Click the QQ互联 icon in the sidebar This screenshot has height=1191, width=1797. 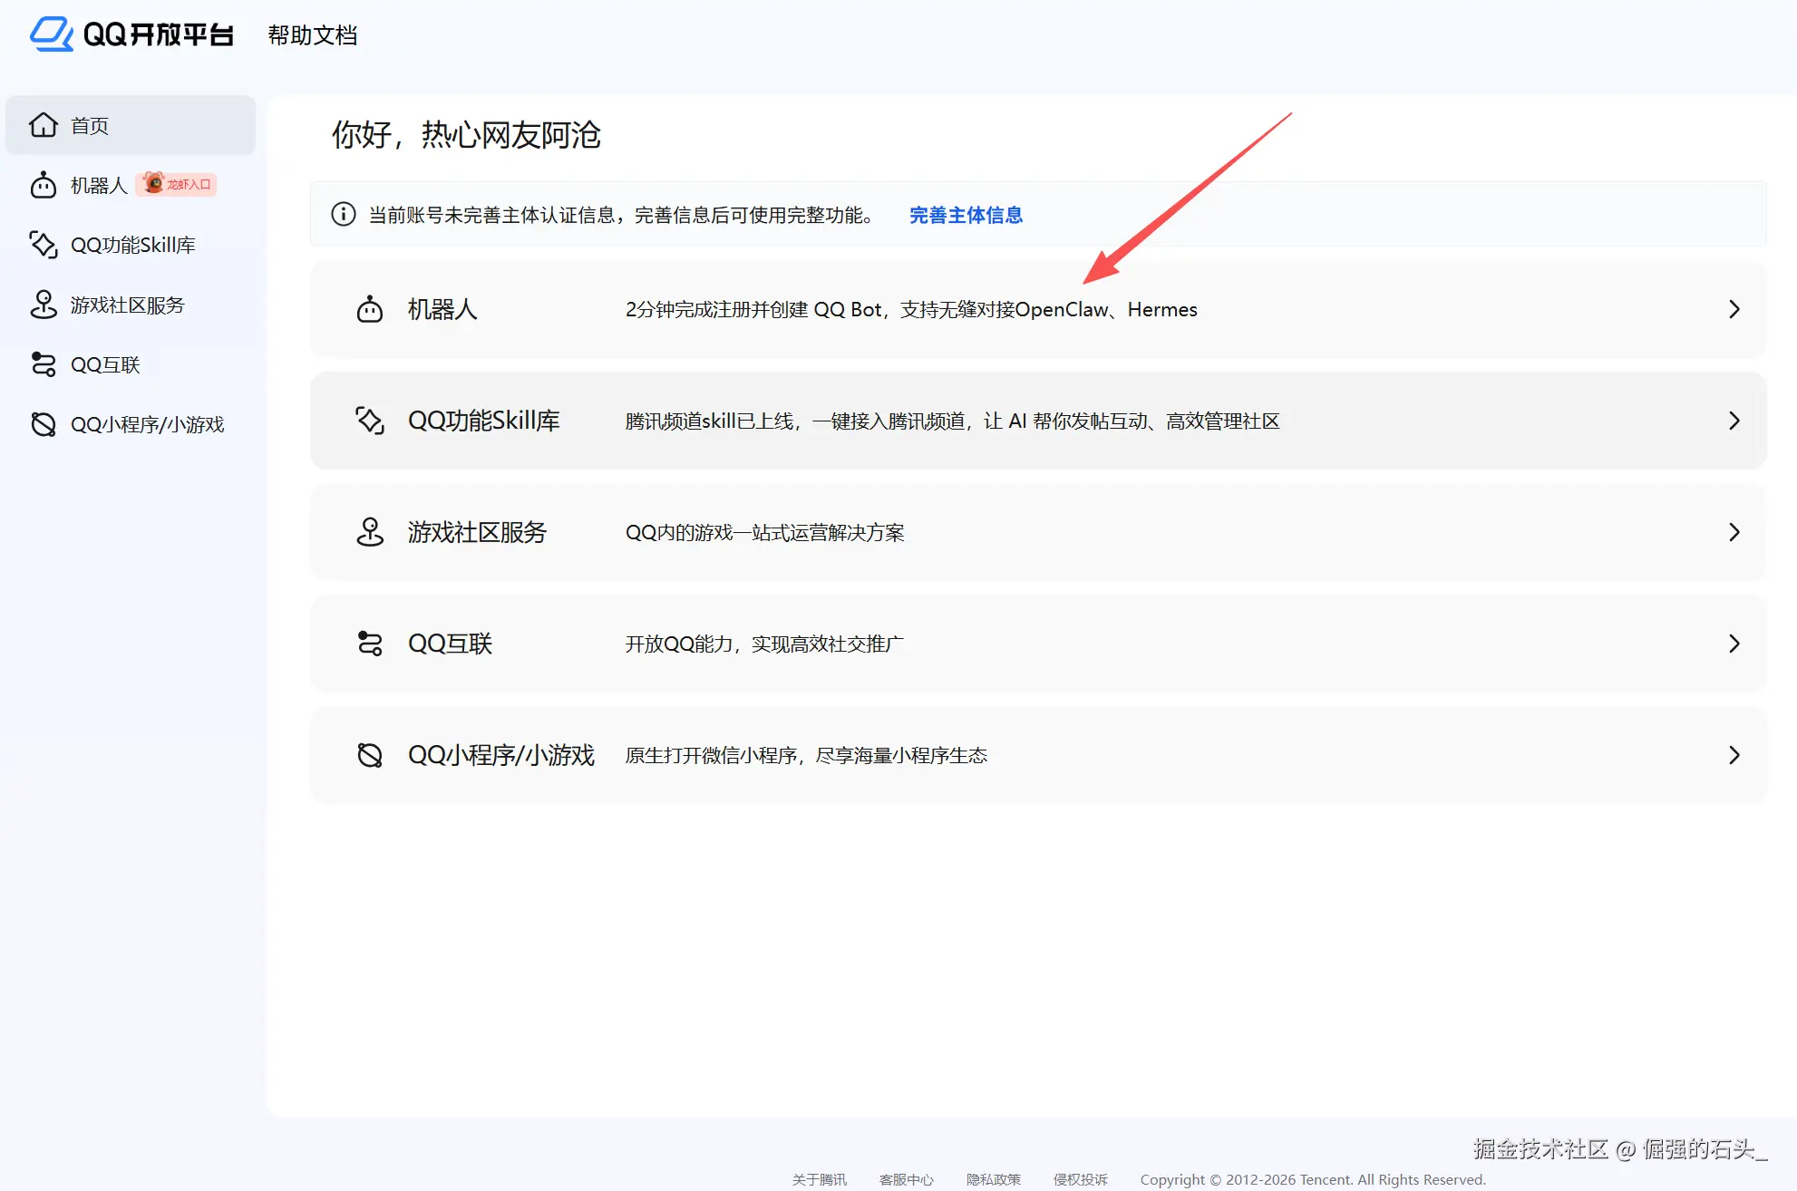click(x=43, y=364)
